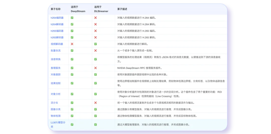
Task: Open the h264解码器 operator link
Action: point(57,24)
